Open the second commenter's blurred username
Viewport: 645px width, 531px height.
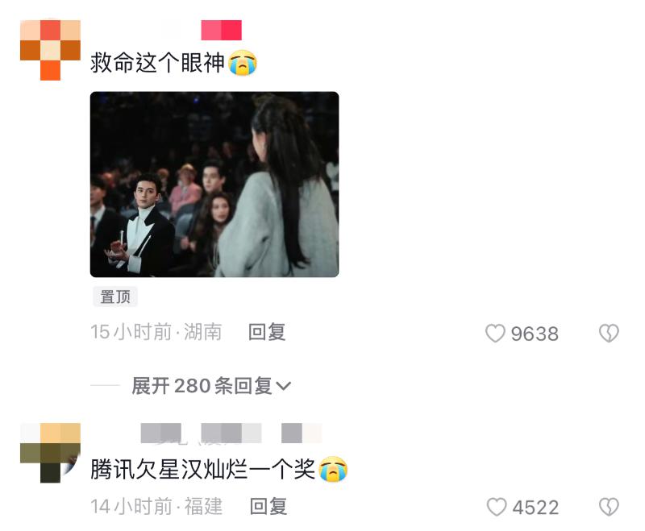pos(231,434)
